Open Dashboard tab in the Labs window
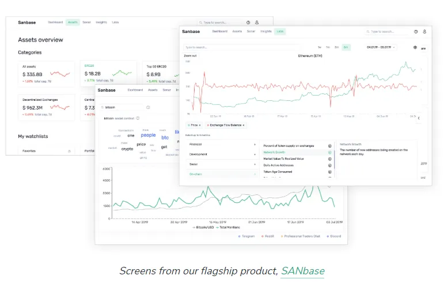 (x=220, y=32)
